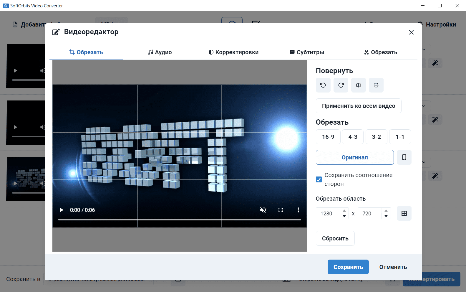This screenshot has width=466, height=292.
Task: Click magic wand icon for second video row
Action: (435, 119)
